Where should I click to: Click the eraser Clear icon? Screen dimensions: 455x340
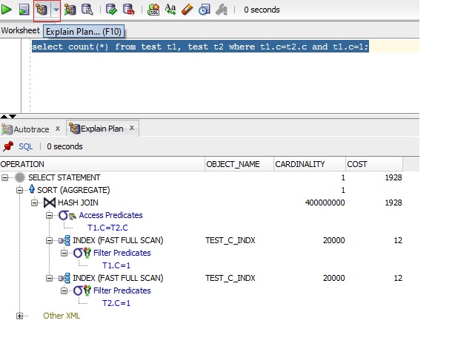pos(187,10)
